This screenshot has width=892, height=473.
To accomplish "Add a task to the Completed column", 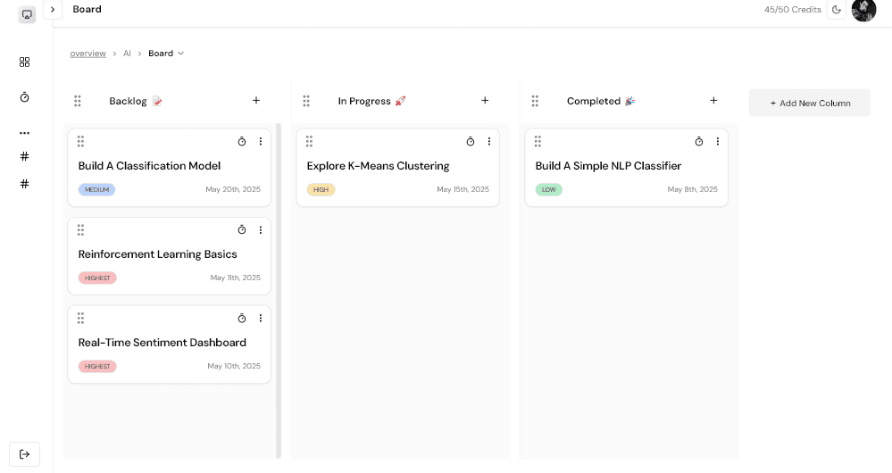I will click(713, 101).
